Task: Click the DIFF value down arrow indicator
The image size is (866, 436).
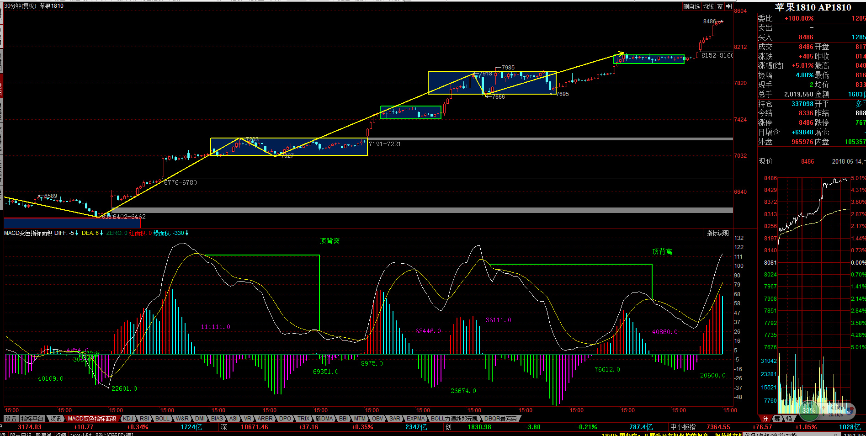Action: pos(76,233)
